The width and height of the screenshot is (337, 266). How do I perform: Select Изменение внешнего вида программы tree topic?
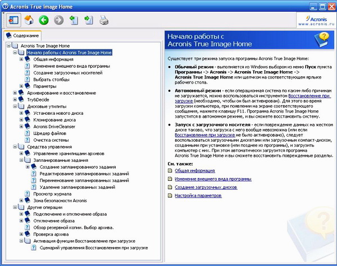pos(71,66)
